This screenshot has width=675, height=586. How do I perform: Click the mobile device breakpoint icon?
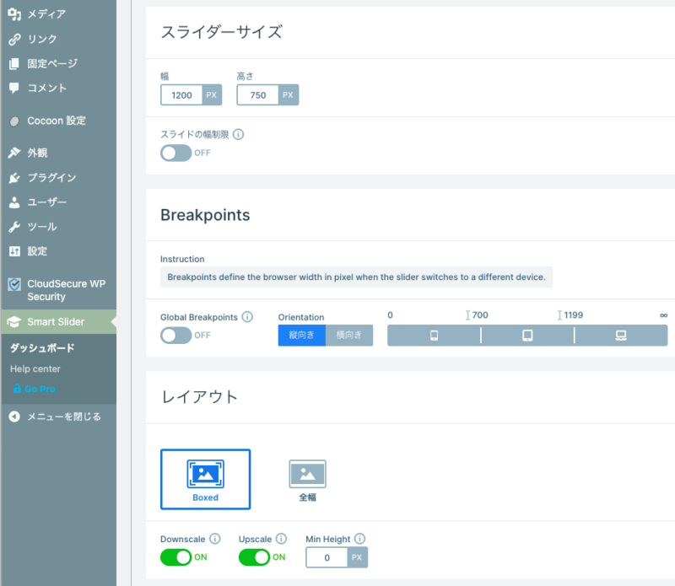coord(434,336)
